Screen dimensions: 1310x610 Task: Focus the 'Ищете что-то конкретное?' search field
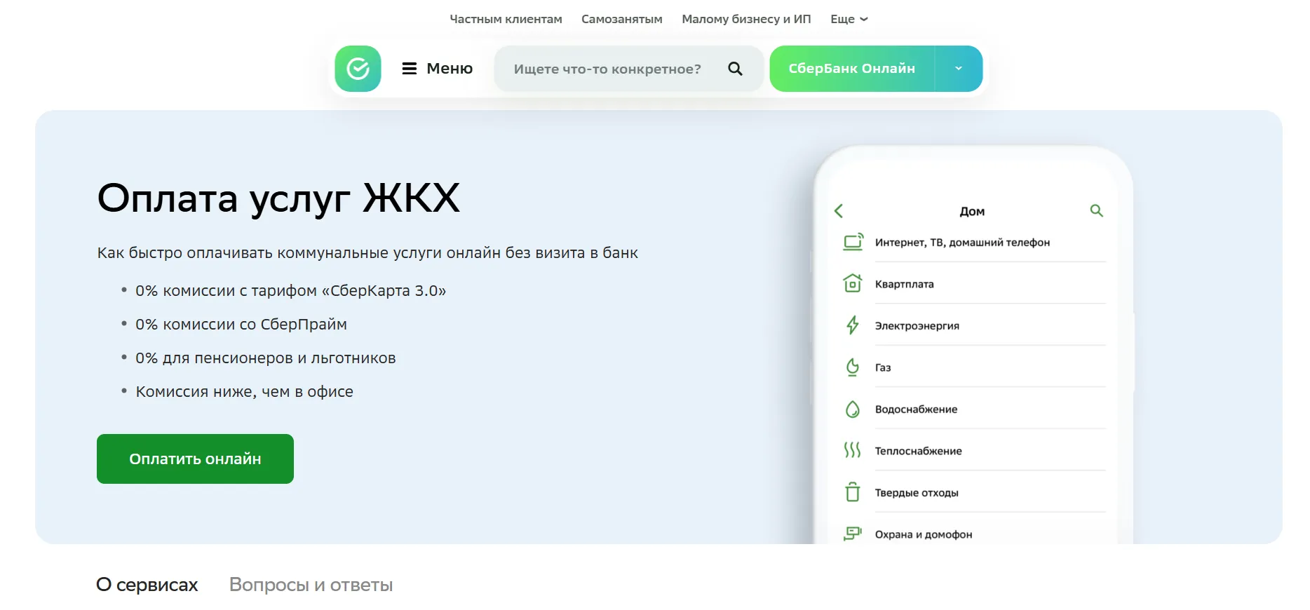coord(628,69)
